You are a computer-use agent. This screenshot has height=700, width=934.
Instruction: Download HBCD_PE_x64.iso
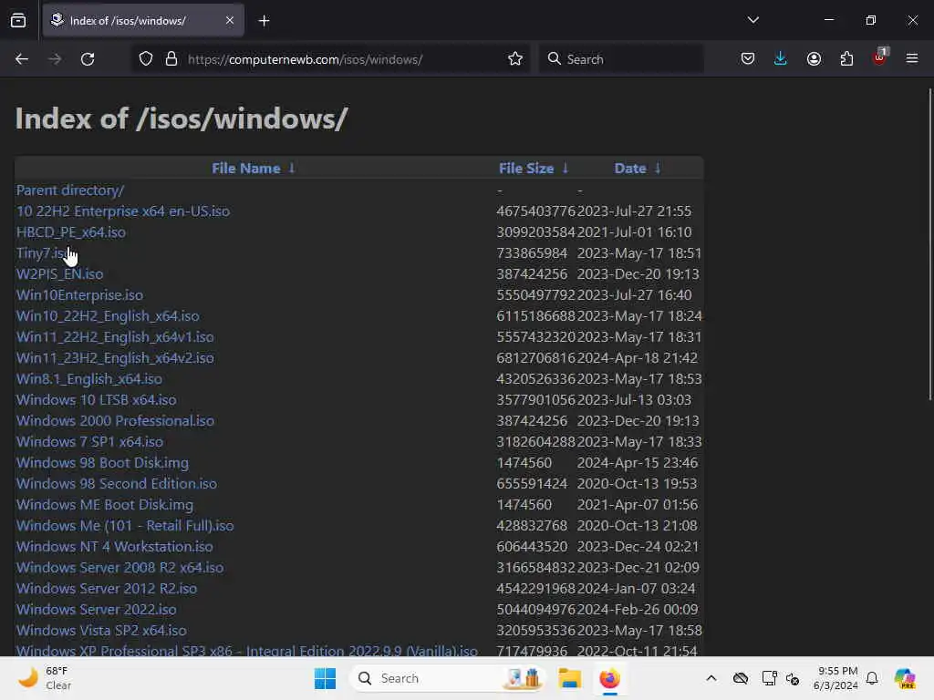(71, 232)
